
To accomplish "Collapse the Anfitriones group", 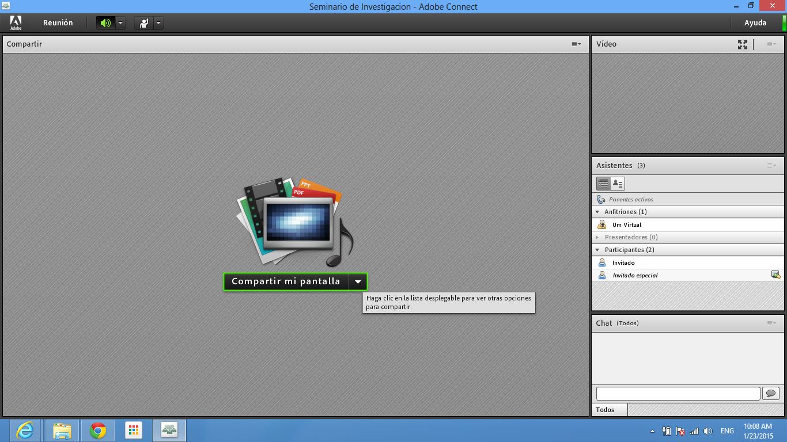I will (597, 212).
